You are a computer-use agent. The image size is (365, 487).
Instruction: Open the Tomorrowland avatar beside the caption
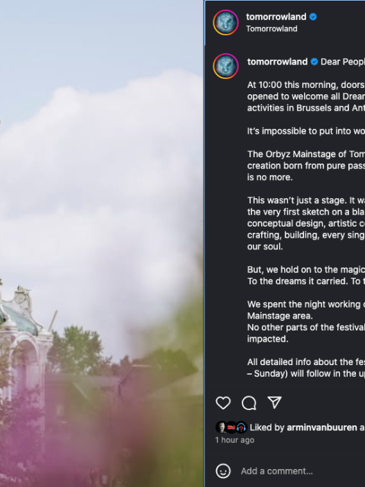coord(226,66)
